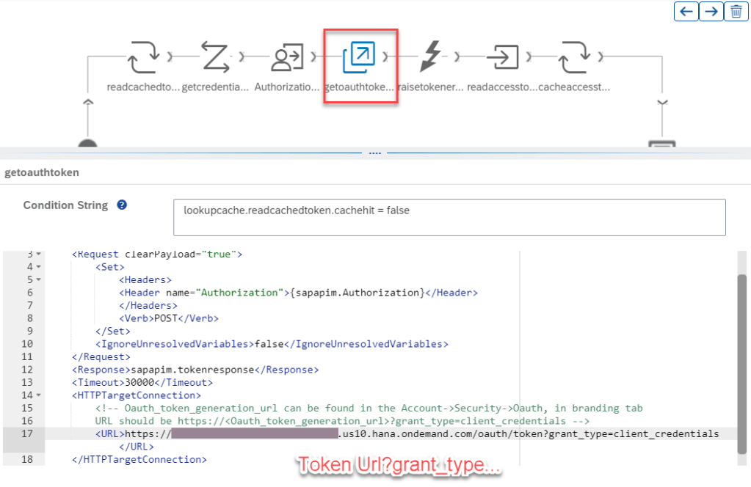Click the cacheaccesstoken policy icon

[574, 57]
